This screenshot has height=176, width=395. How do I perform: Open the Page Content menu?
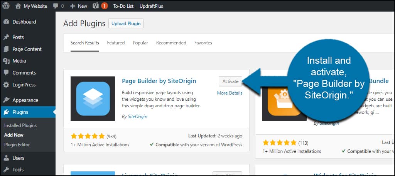28,49
